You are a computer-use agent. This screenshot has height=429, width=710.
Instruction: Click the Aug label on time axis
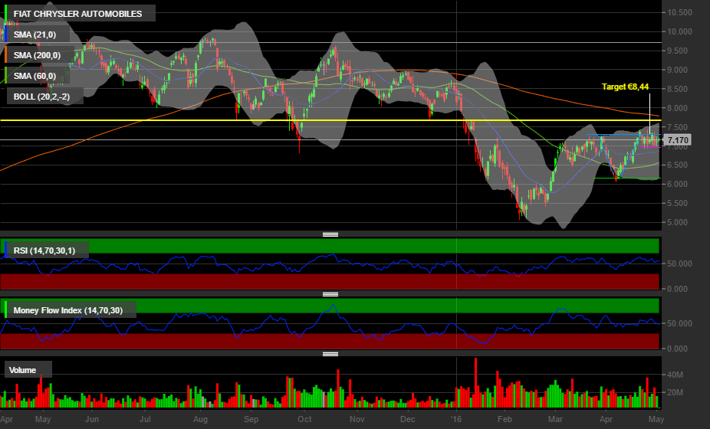click(201, 420)
